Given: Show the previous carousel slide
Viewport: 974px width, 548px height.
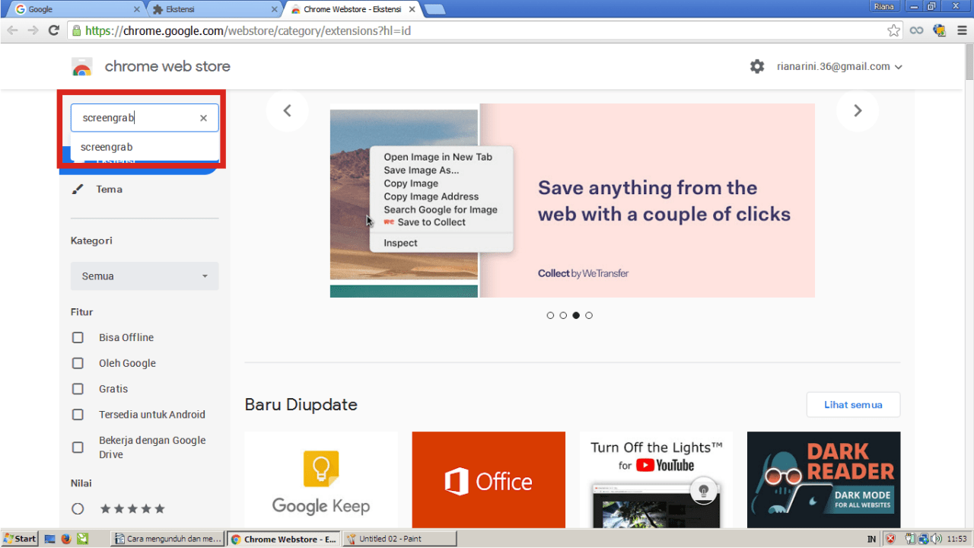Looking at the screenshot, I should coord(287,110).
